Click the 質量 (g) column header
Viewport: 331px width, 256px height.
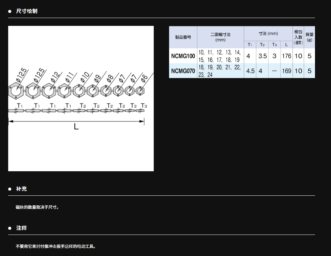[309, 37]
